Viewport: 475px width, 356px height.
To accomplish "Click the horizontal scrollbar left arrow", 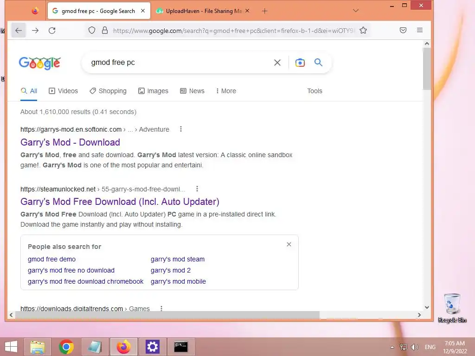I will tap(11, 315).
